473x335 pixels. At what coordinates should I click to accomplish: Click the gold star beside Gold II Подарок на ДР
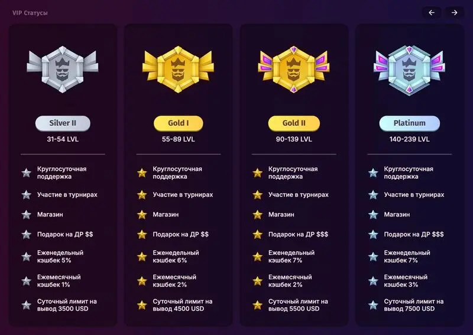[x=257, y=234]
